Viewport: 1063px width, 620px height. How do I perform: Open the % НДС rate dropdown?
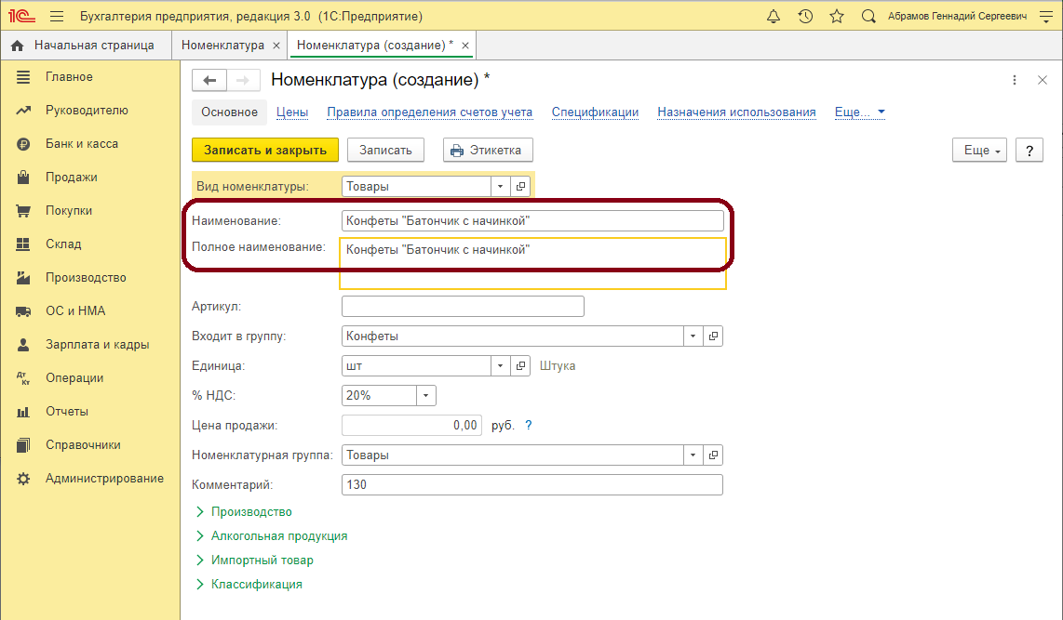point(425,396)
